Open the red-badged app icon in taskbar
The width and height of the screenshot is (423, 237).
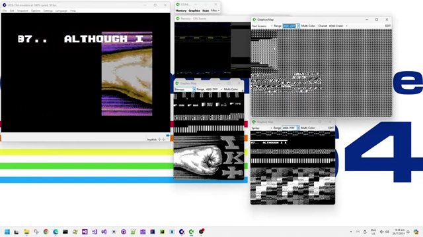(201, 231)
